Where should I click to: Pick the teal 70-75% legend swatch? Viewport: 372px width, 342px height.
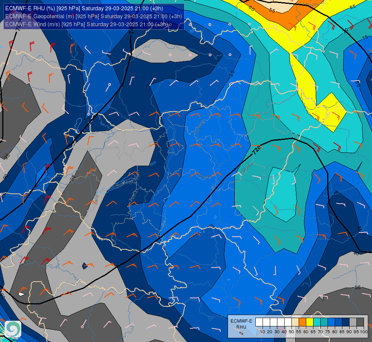(x=324, y=322)
